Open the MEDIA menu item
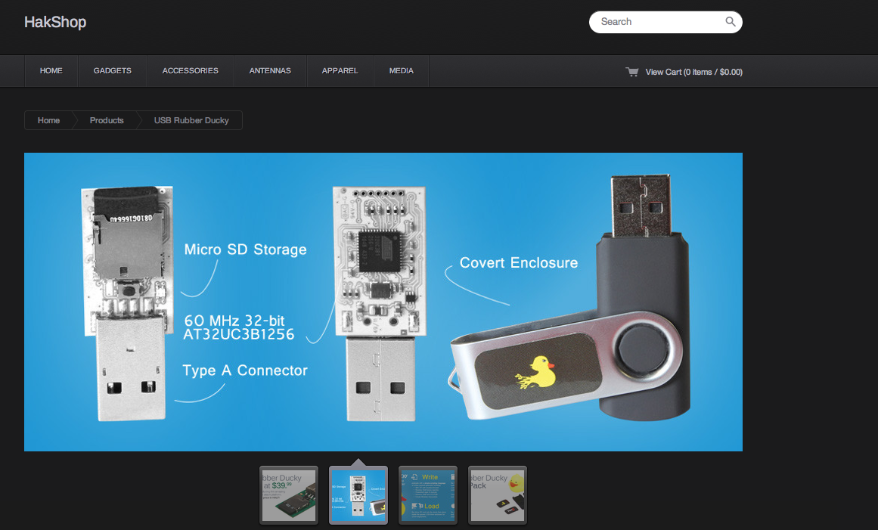This screenshot has height=530, width=878. [x=402, y=70]
